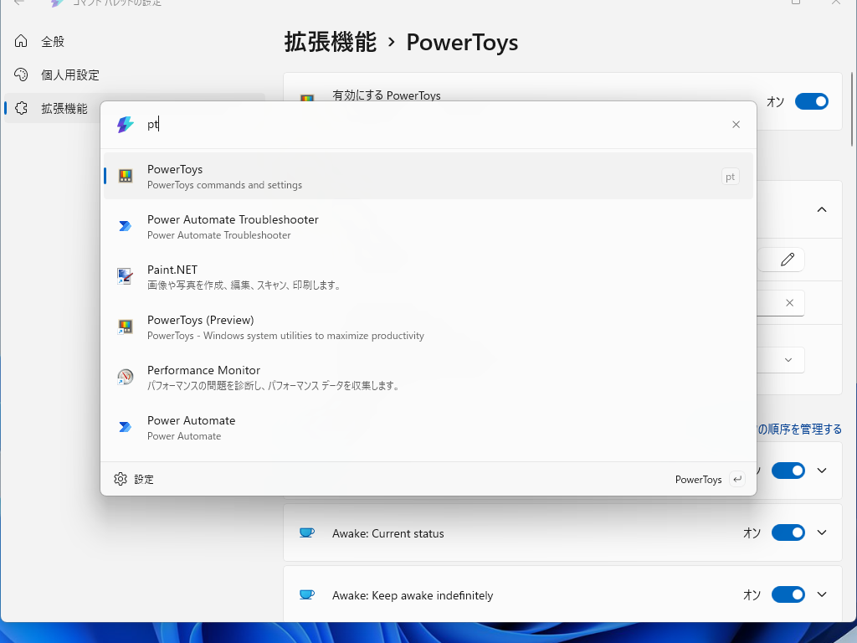Click the Command Palette lightning icon in search bar
857x643 pixels.
126,124
